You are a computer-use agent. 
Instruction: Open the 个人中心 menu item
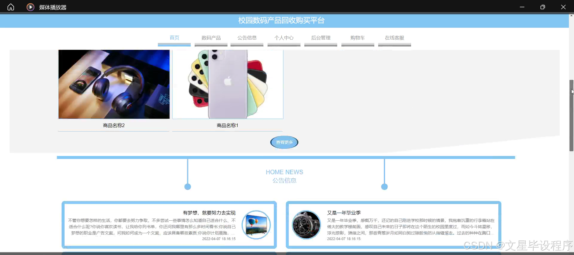pyautogui.click(x=284, y=38)
